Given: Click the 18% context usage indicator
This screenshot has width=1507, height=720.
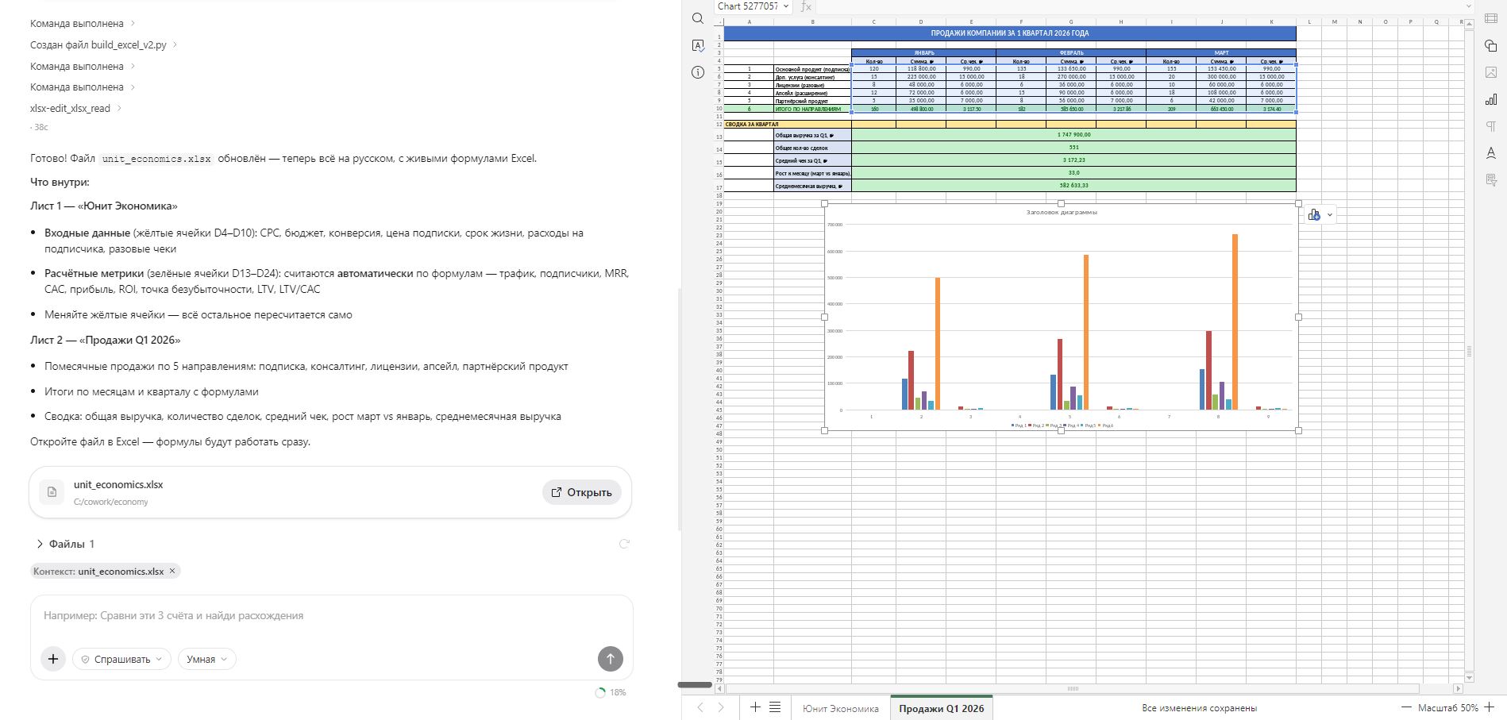Looking at the screenshot, I should (x=611, y=692).
